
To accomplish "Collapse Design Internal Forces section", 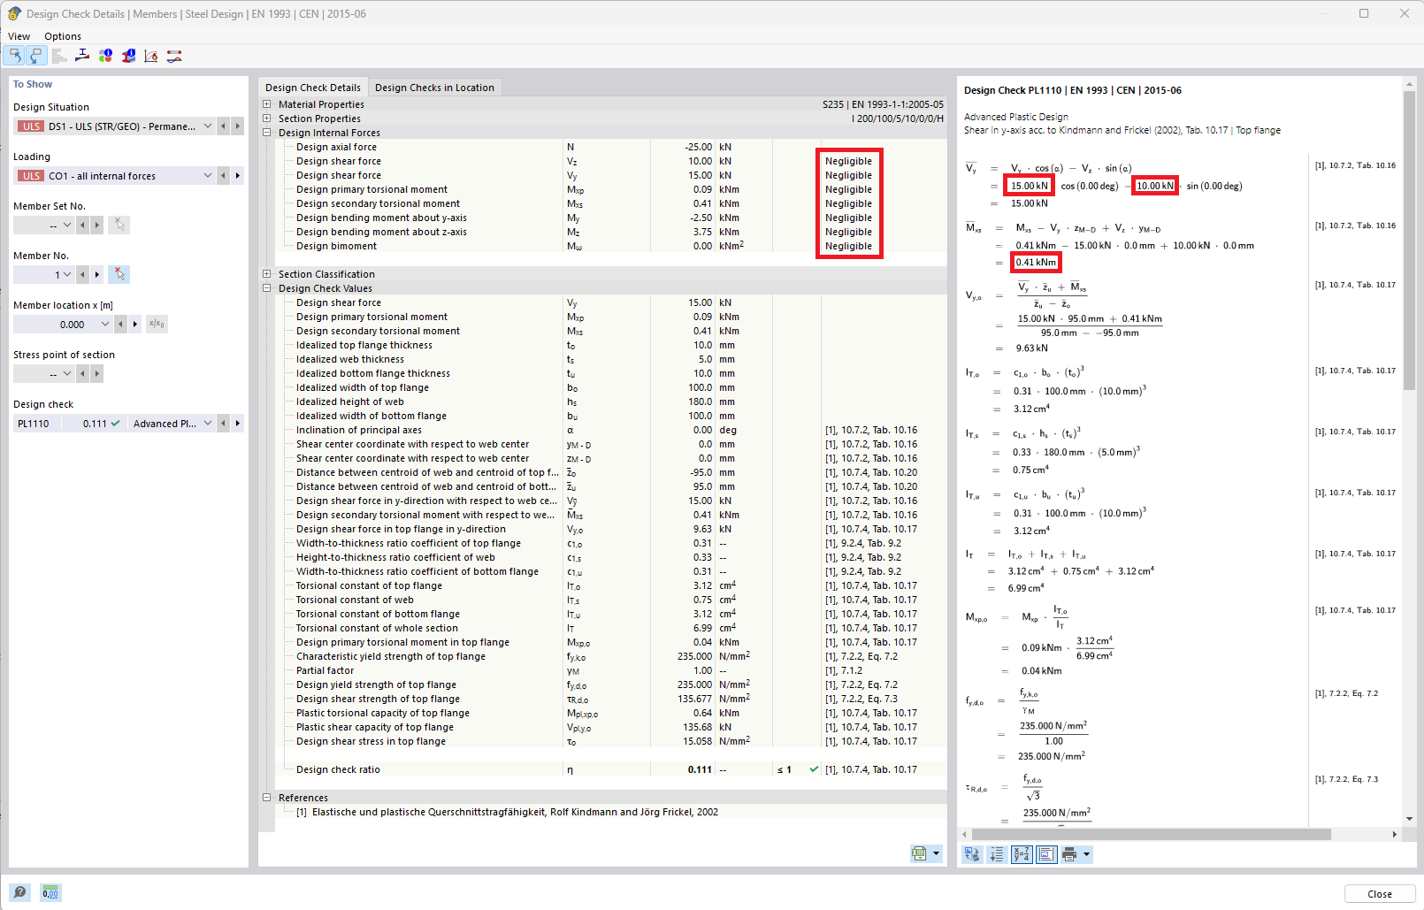I will [267, 133].
